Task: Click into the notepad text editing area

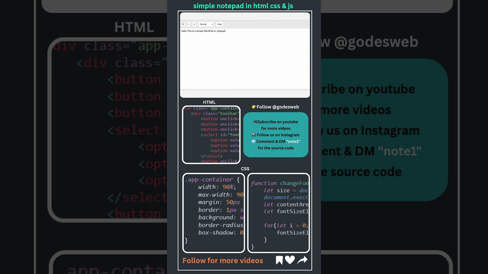Action: (245, 59)
